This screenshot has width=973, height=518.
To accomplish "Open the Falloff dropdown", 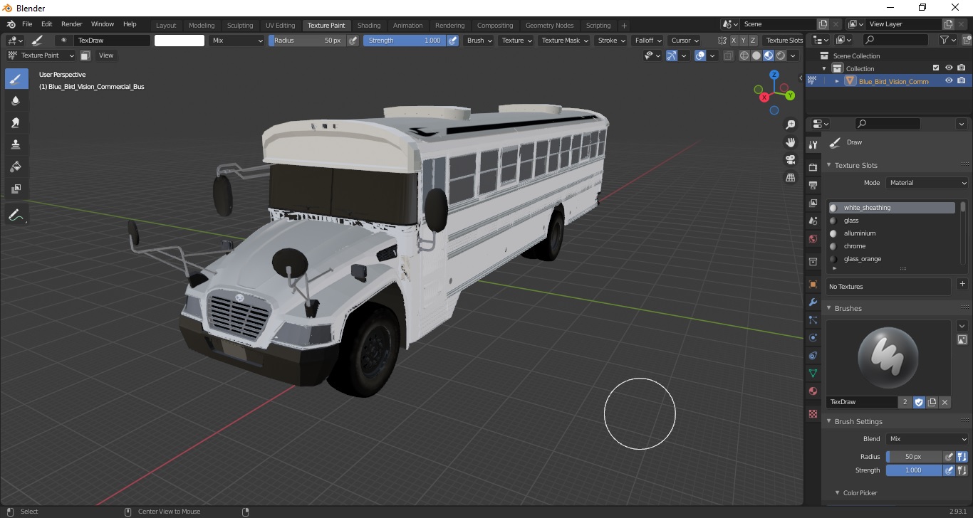I will click(x=648, y=41).
